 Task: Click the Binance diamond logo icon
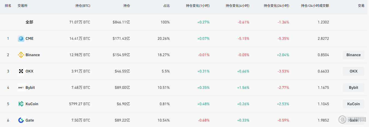21,55
